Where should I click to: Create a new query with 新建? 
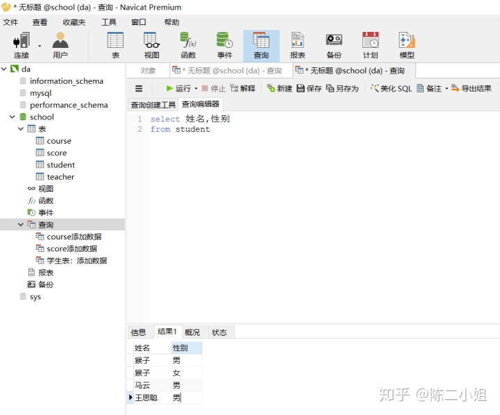tap(280, 88)
